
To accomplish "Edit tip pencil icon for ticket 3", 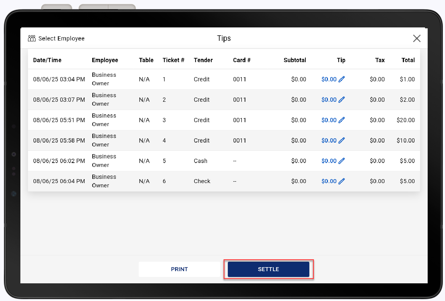I will pyautogui.click(x=342, y=120).
